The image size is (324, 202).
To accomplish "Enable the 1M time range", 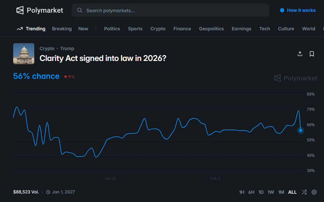I will point(281,192).
